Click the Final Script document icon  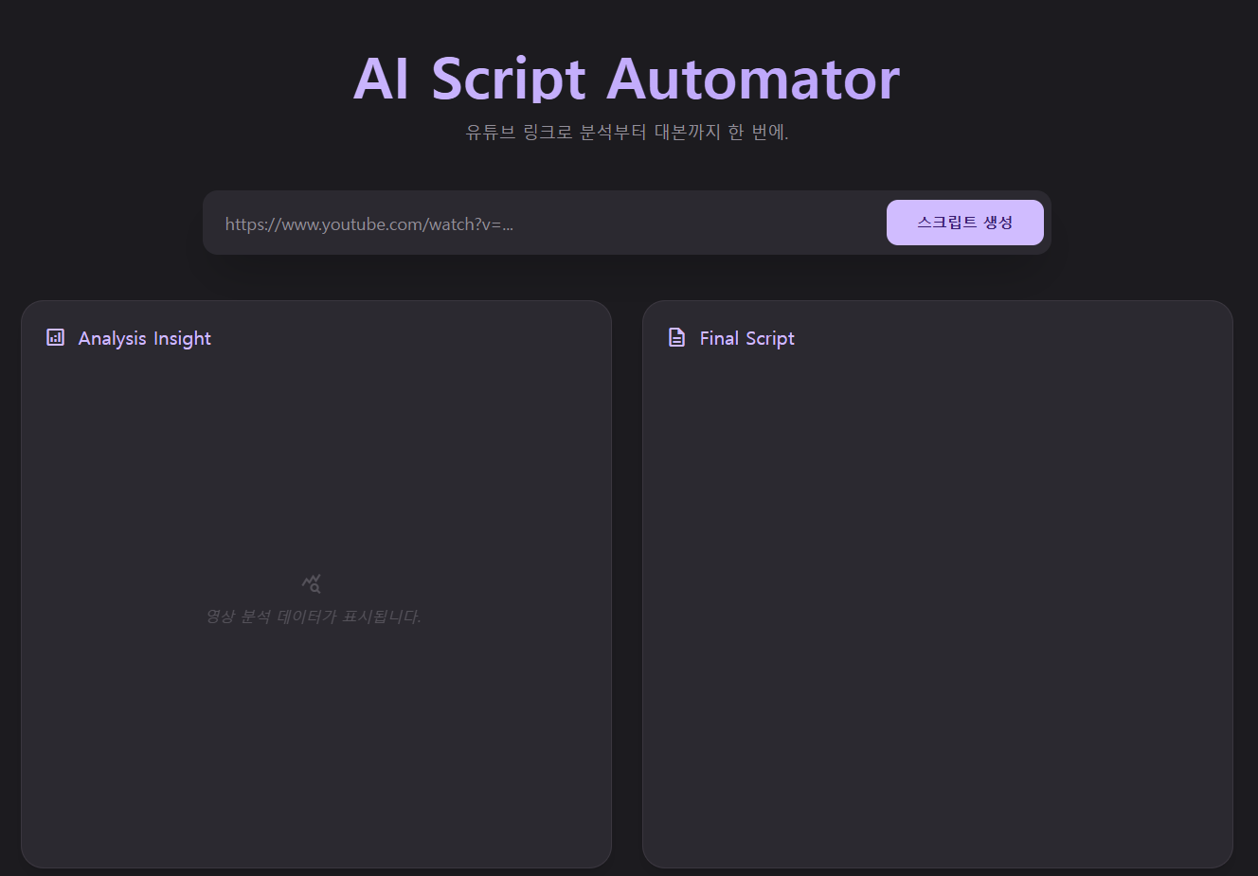pyautogui.click(x=676, y=337)
